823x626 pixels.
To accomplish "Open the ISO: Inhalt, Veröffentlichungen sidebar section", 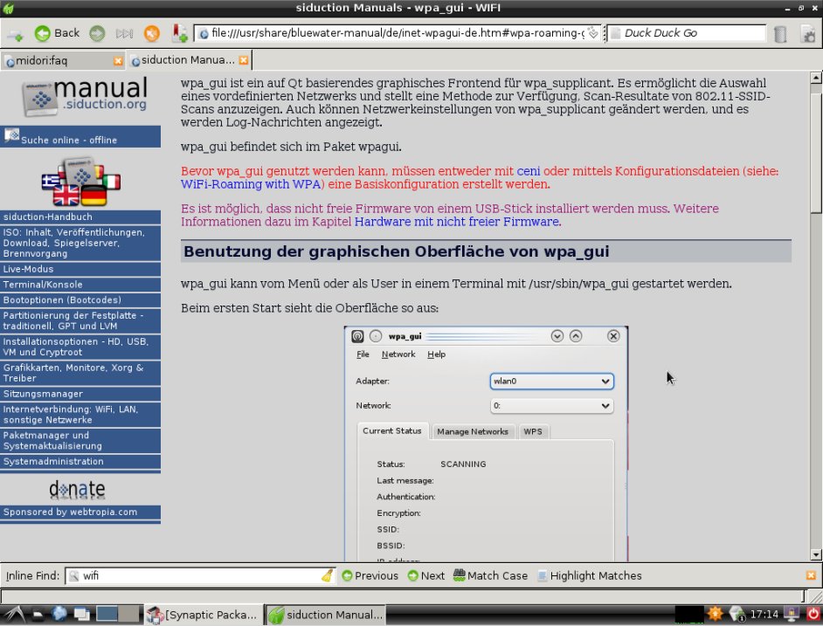I will [x=80, y=243].
